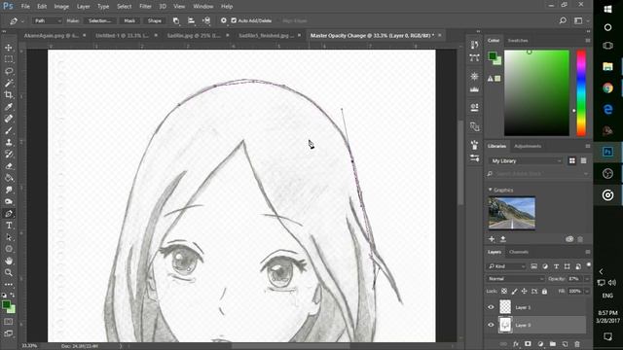
Task: Toggle type layer filter
Action: coord(556,266)
